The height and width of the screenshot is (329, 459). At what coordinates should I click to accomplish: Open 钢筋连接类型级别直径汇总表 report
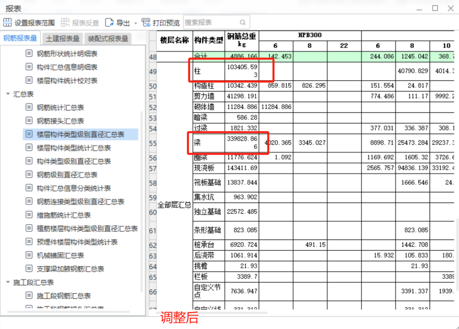coord(80,202)
